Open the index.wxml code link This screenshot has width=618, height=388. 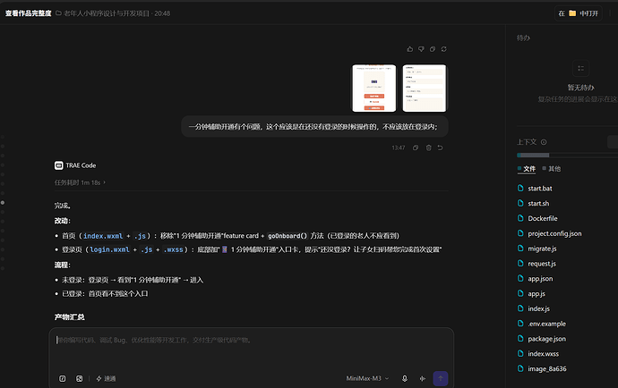point(103,236)
